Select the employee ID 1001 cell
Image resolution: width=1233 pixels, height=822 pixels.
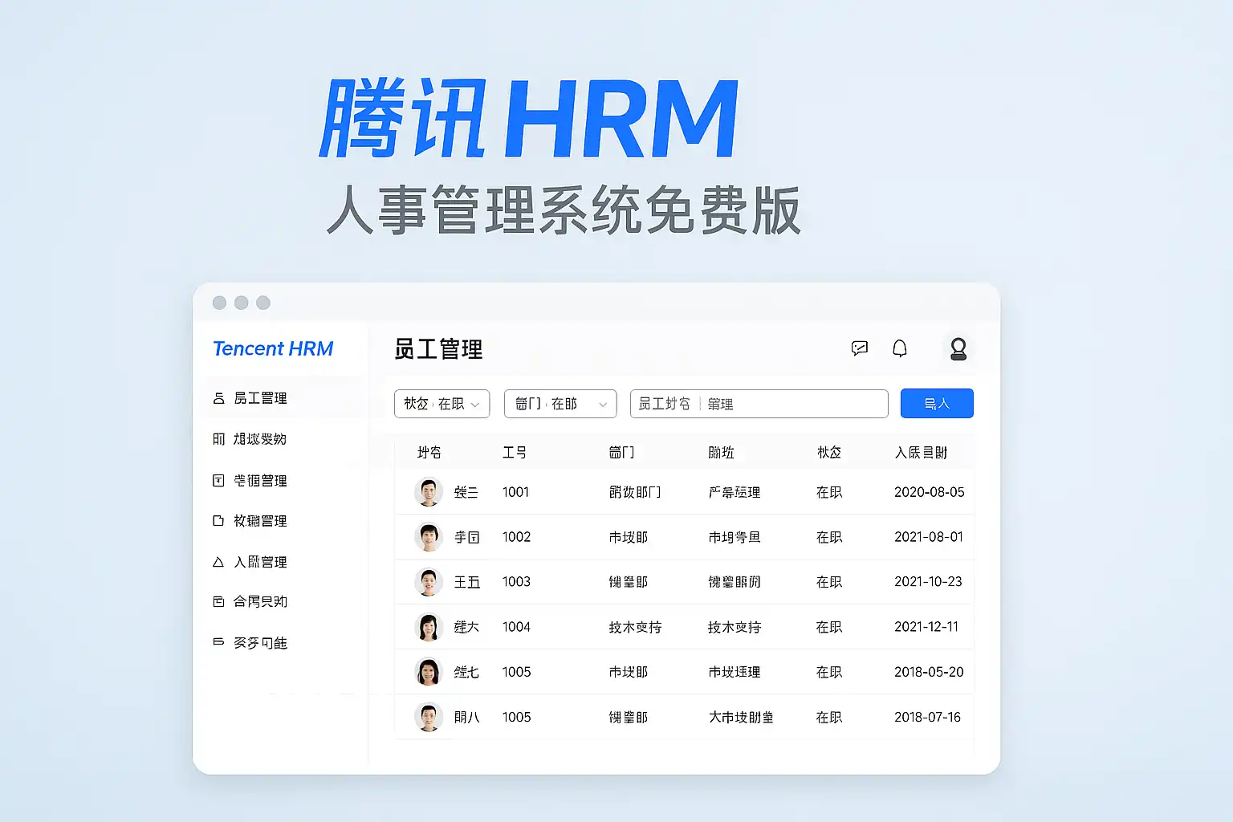pos(515,492)
